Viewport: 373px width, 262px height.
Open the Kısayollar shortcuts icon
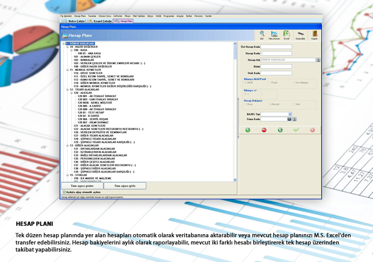tap(300, 34)
